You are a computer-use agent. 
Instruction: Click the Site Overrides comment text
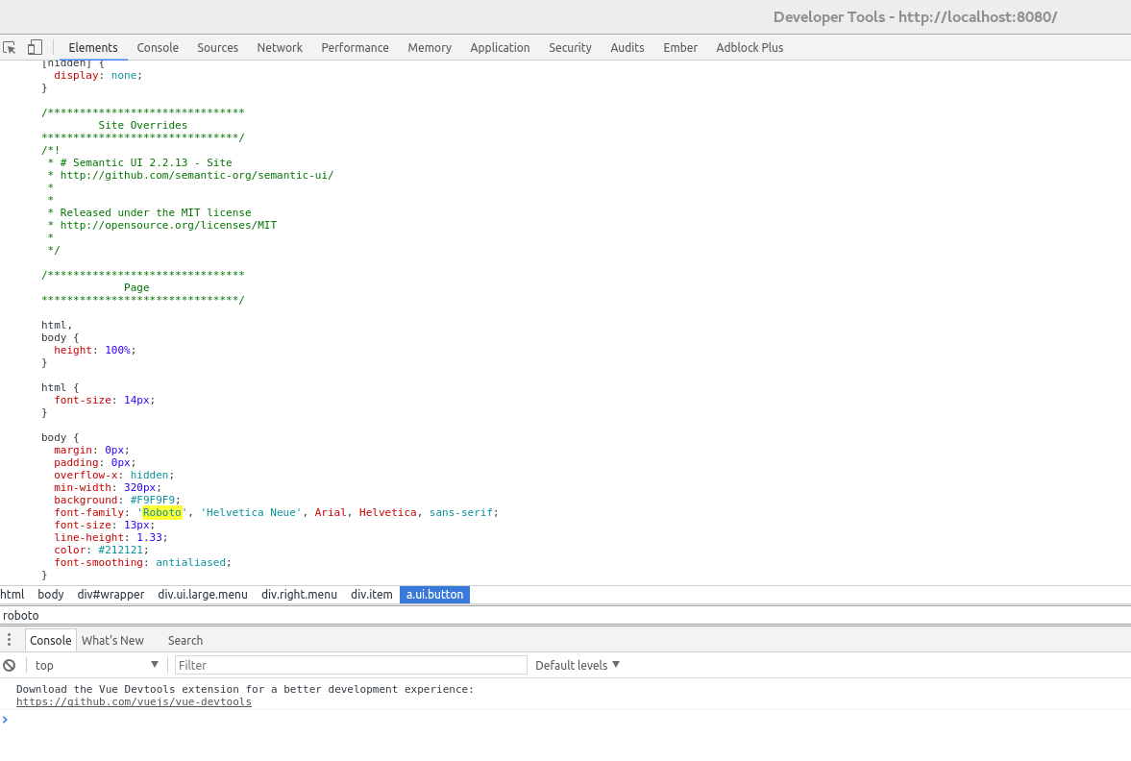pos(143,125)
